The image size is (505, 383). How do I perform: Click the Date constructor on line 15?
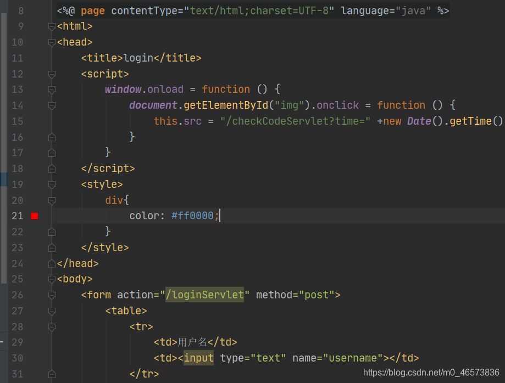(x=419, y=121)
